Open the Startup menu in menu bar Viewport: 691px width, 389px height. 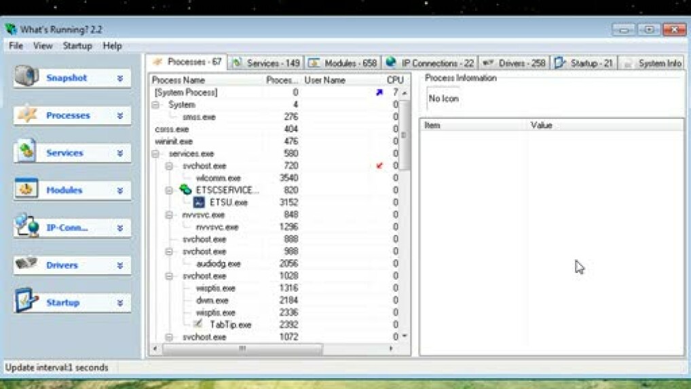pyautogui.click(x=77, y=46)
